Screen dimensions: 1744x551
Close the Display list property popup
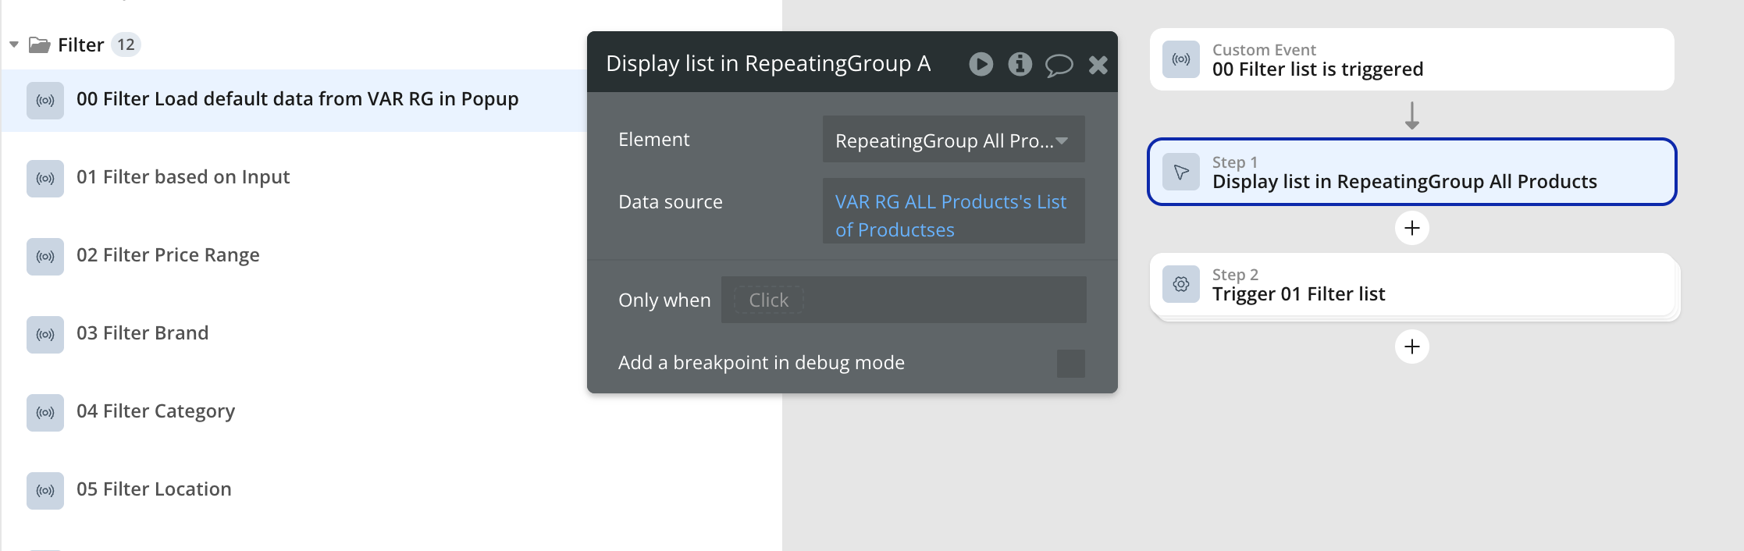(1098, 65)
